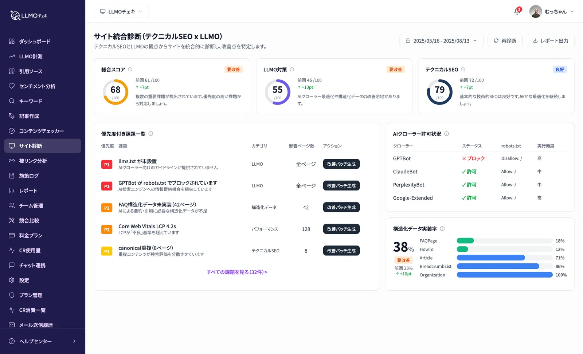Image resolution: width=583 pixels, height=354 pixels.
Task: Click the LLMOチェキ logo icon
Action: pyautogui.click(x=15, y=15)
